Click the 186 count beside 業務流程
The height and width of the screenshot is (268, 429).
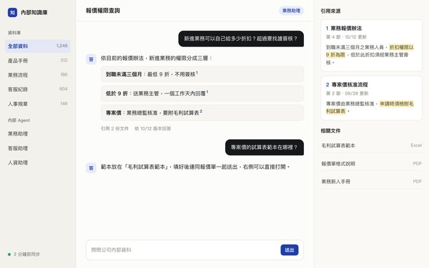click(64, 74)
